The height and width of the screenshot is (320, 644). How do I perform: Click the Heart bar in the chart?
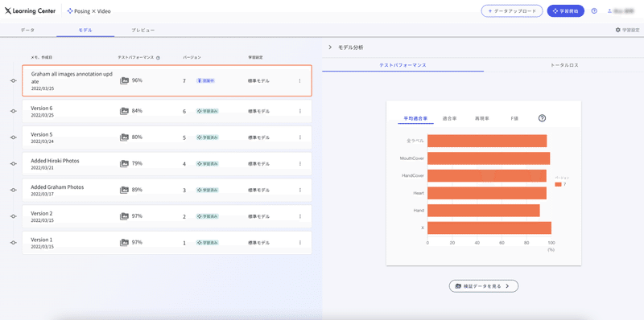pos(487,193)
